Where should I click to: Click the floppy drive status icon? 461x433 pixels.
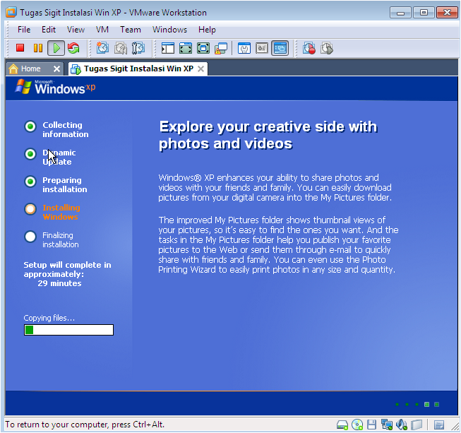(x=371, y=425)
